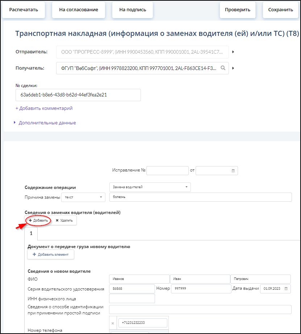The height and width of the screenshot is (334, 301).
Task: Click the Удалить cross button
Action: [64, 220]
